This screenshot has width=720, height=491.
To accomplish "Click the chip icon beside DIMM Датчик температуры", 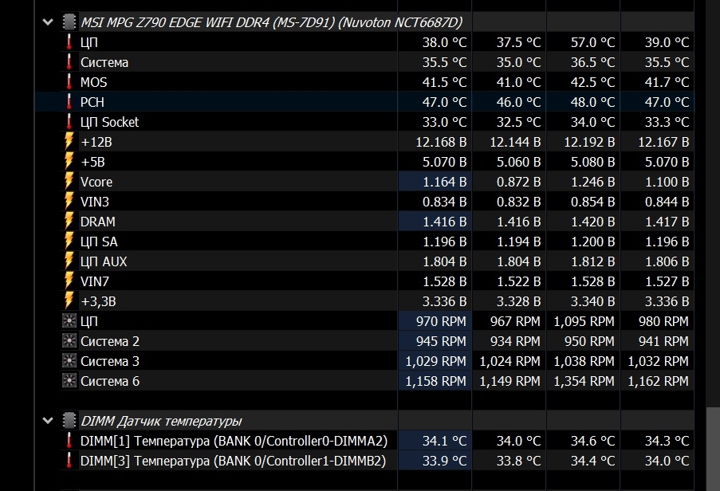I will pos(69,421).
